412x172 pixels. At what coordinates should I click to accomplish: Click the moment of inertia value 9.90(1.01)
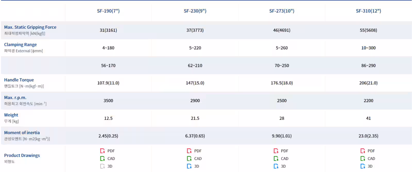click(282, 136)
